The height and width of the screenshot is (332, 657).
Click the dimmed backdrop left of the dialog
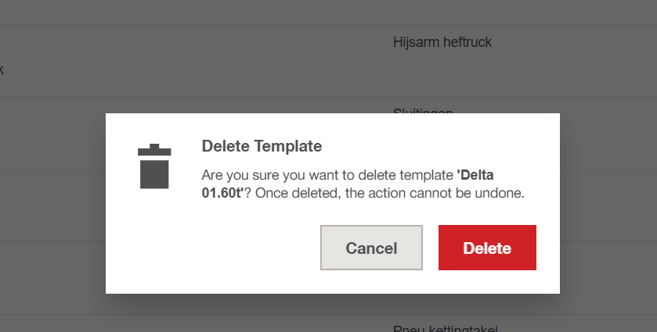pos(52,203)
